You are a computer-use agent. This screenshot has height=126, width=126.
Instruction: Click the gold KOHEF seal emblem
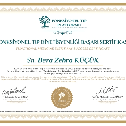(x=62, y=98)
